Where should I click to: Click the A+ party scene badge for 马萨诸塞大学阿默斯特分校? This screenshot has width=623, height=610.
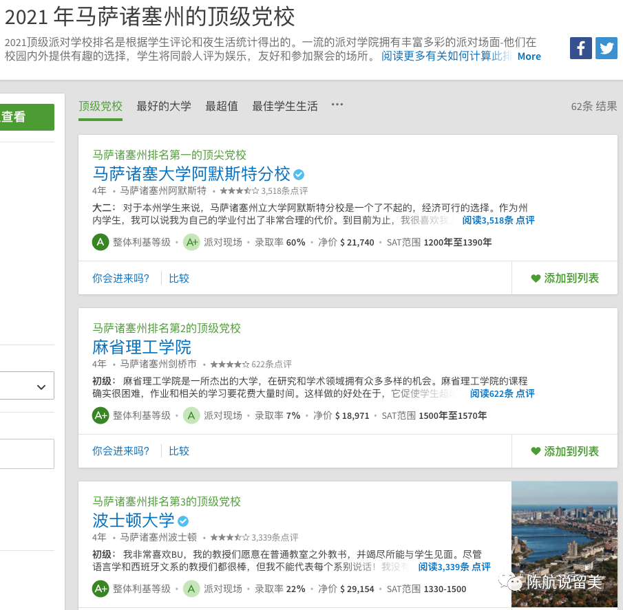pyautogui.click(x=191, y=242)
